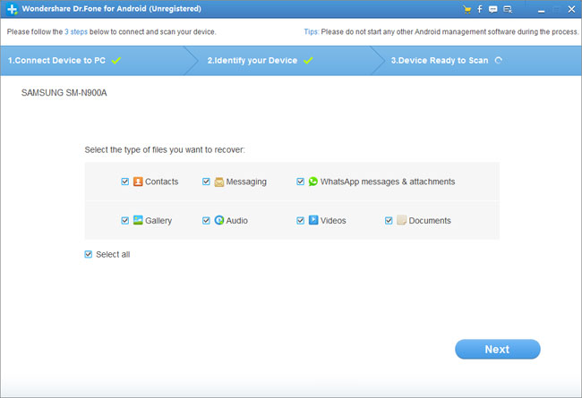Screen dimensions: 582x398
Task: Uncheck the Messaging checkbox
Action: pyautogui.click(x=206, y=182)
